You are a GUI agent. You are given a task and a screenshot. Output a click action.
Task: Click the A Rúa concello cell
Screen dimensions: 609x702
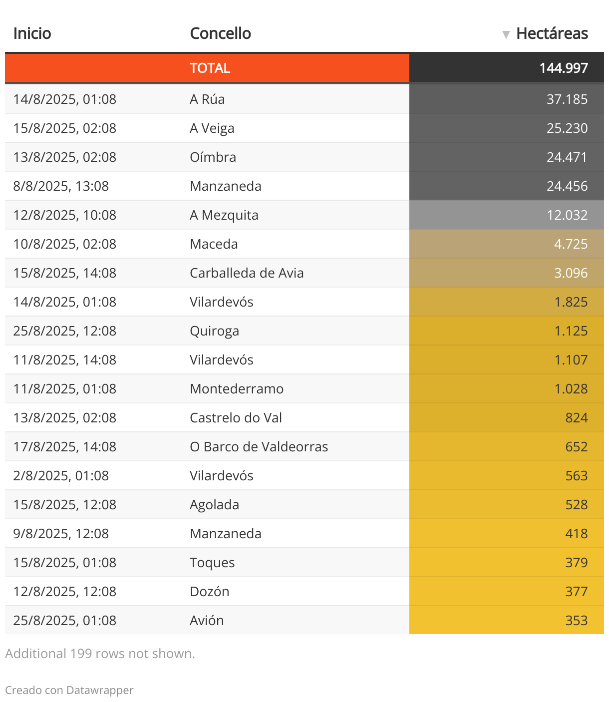click(207, 99)
